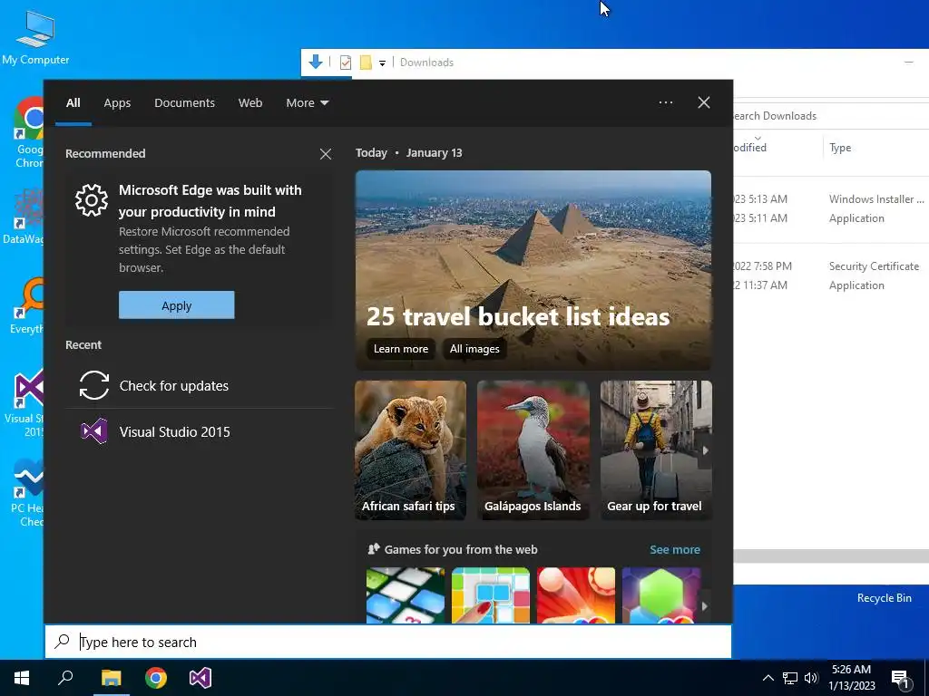Viewport: 929px width, 696px height.
Task: Click See more for web games
Action: pos(675,550)
